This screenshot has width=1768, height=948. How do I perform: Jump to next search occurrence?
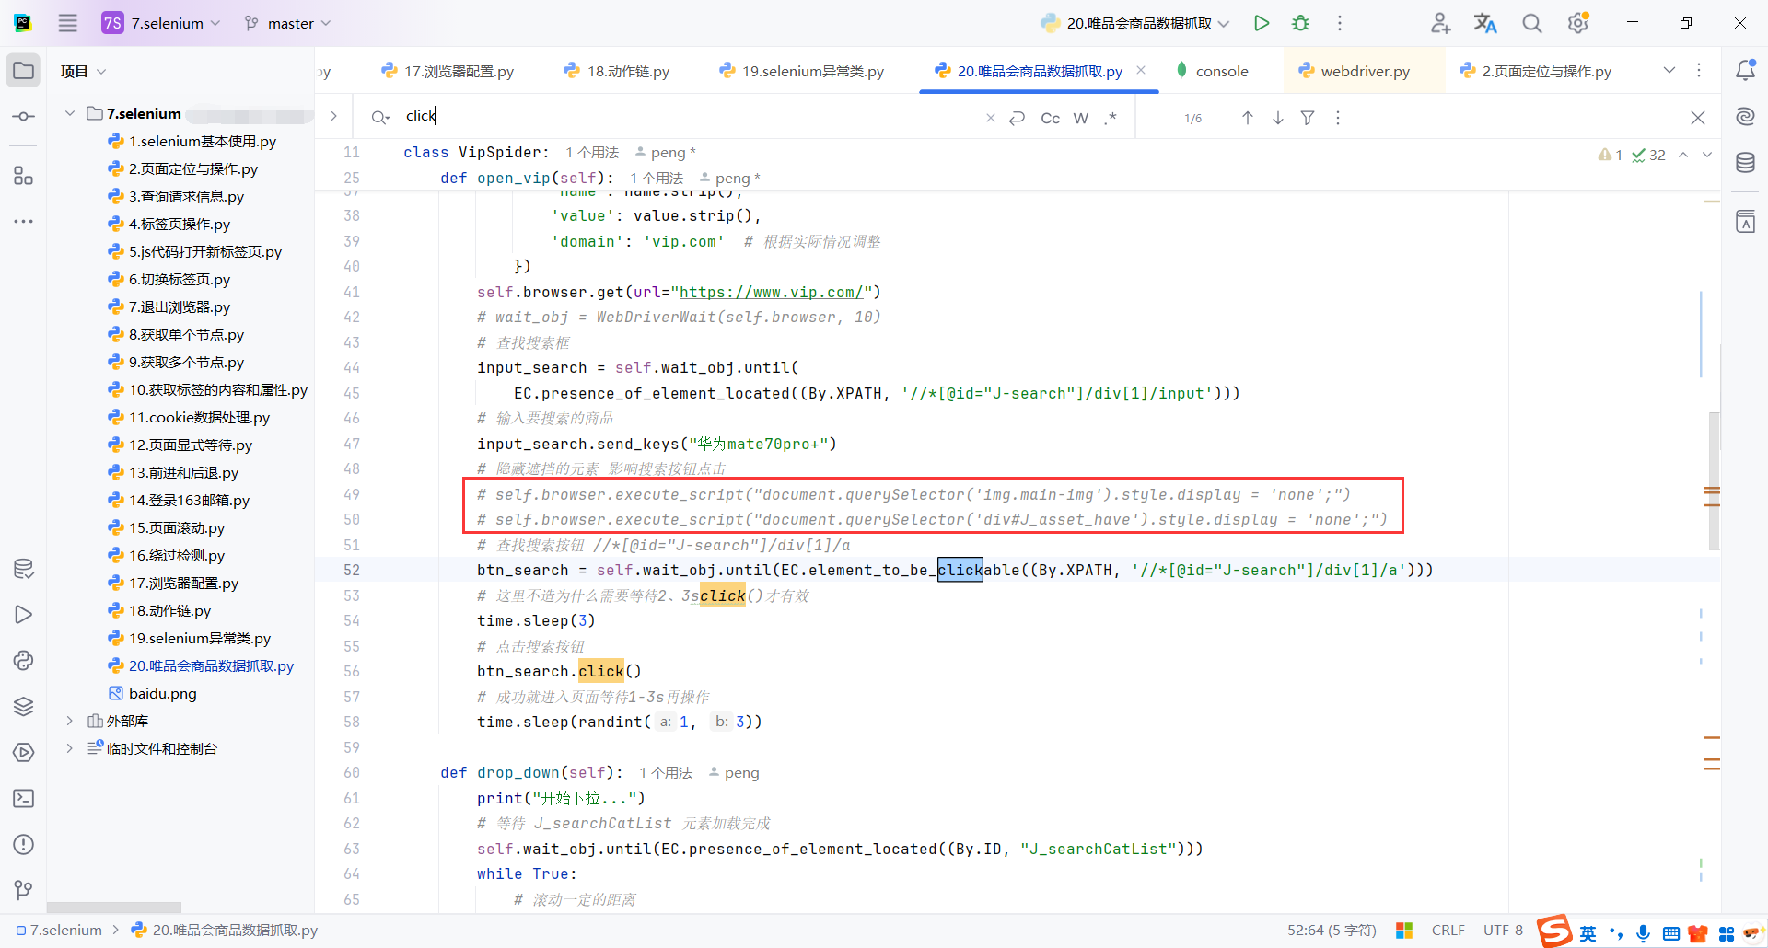pyautogui.click(x=1278, y=118)
